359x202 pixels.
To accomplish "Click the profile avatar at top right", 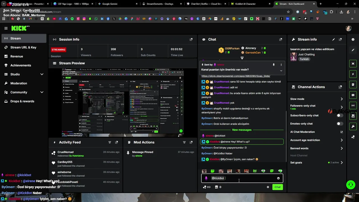I will (349, 28).
